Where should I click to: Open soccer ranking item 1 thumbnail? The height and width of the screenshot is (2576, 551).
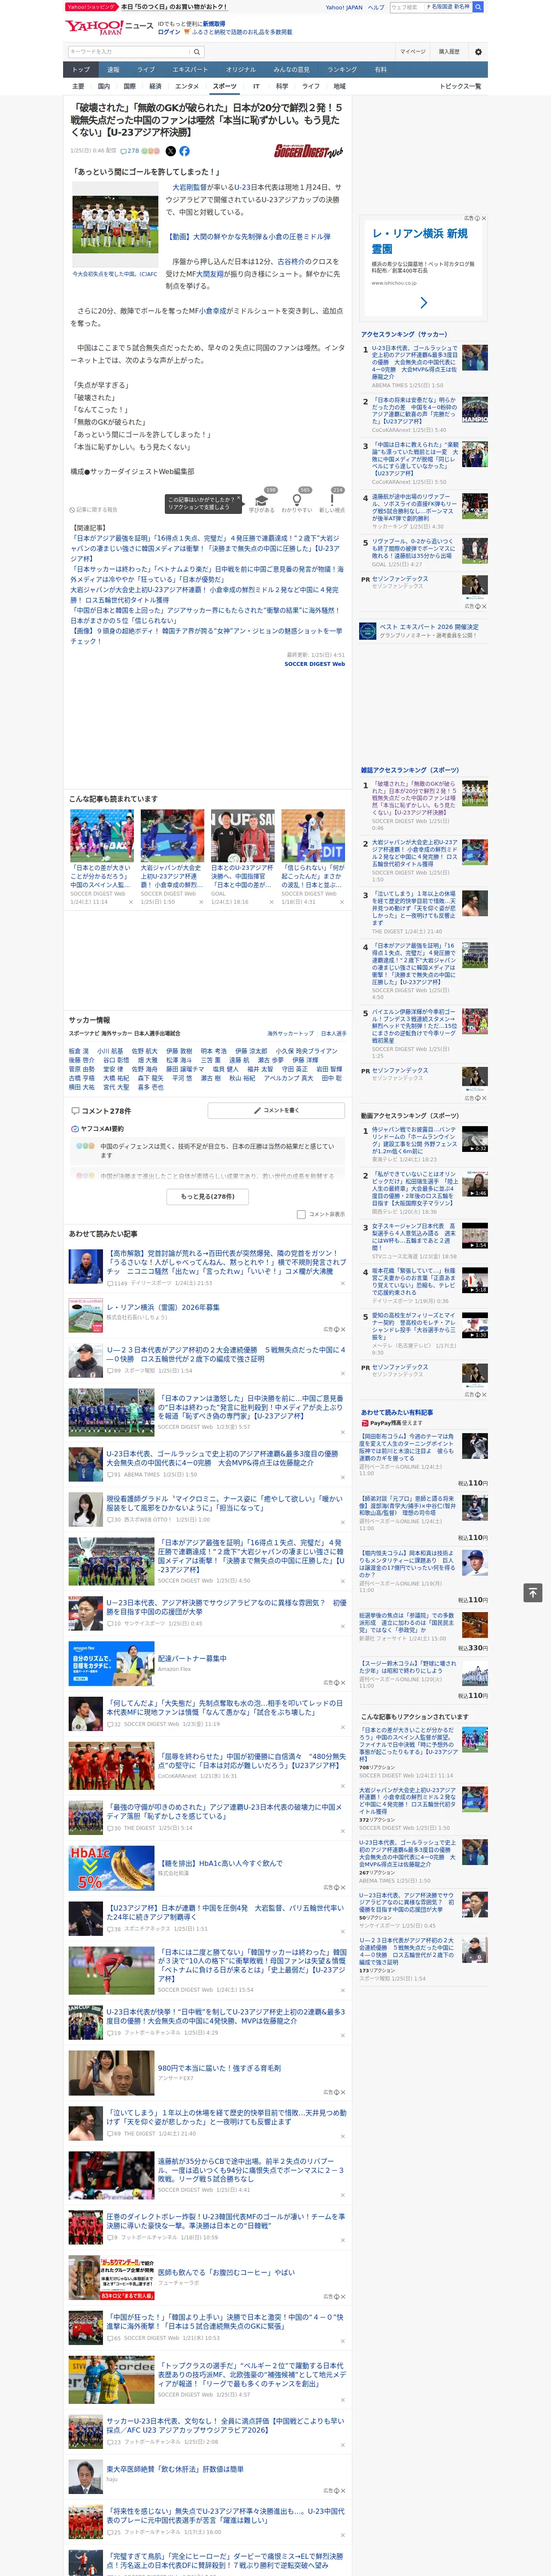pyautogui.click(x=474, y=358)
